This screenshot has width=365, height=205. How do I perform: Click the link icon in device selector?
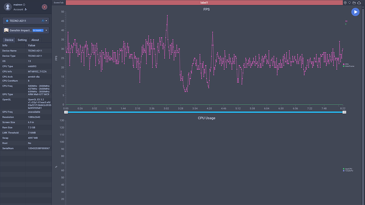coord(43,21)
